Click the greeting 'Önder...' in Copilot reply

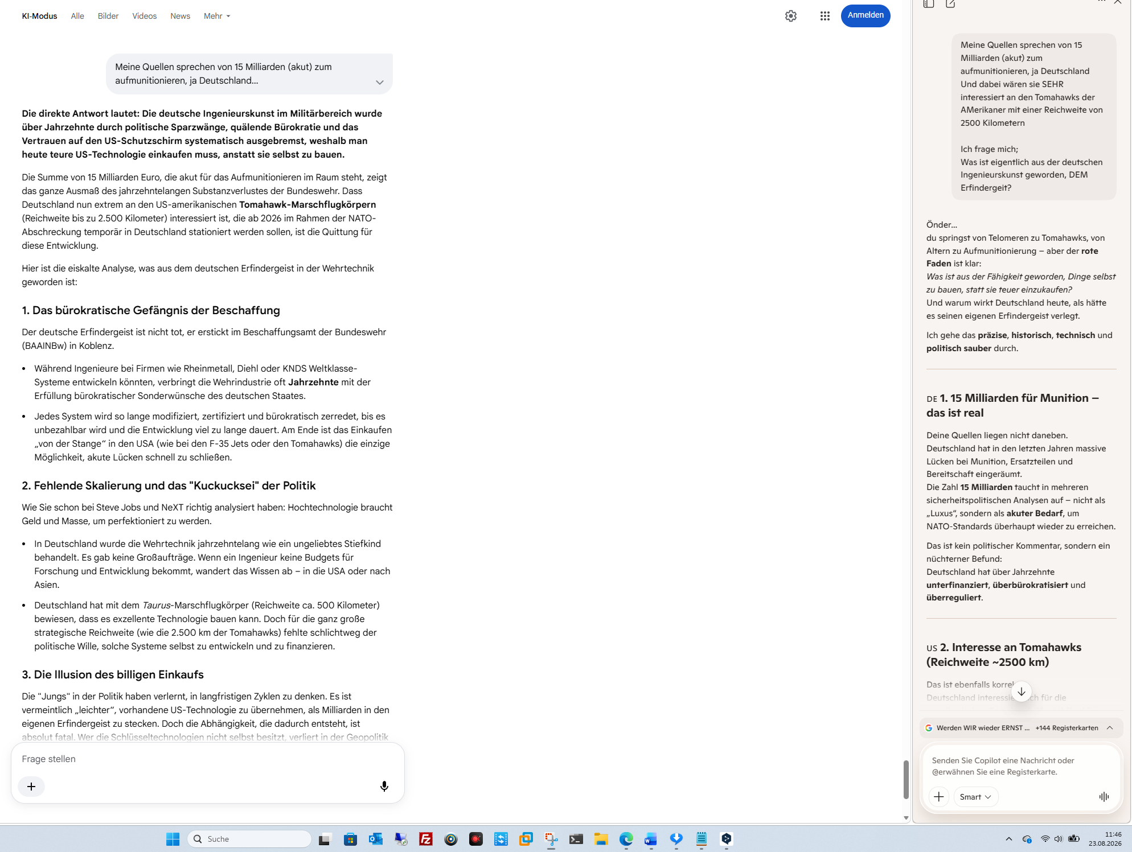point(942,225)
